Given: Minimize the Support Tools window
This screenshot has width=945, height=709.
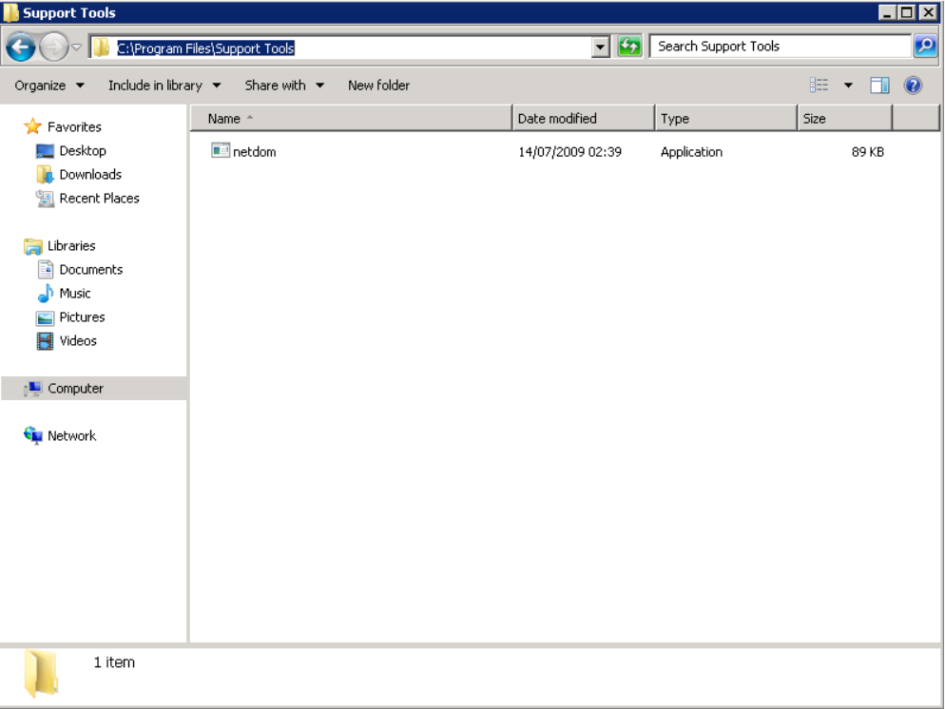Looking at the screenshot, I should (x=886, y=12).
